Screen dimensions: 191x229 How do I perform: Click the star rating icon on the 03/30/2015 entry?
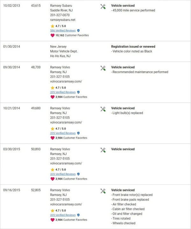[x=53, y=170]
